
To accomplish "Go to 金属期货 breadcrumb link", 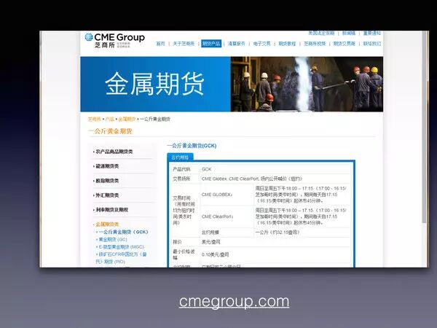I will [x=127, y=119].
